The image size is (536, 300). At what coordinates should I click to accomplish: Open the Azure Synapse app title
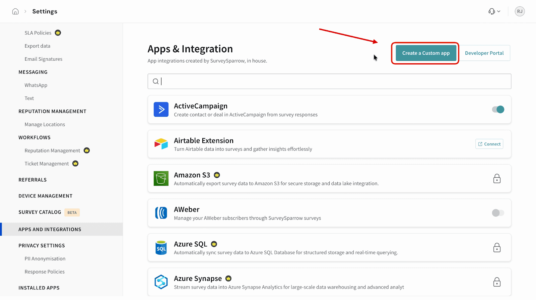click(198, 279)
